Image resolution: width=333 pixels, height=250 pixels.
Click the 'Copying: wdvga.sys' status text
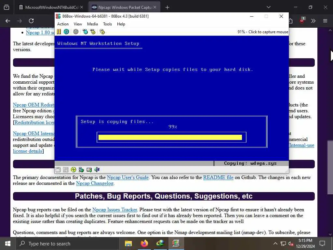click(x=250, y=163)
